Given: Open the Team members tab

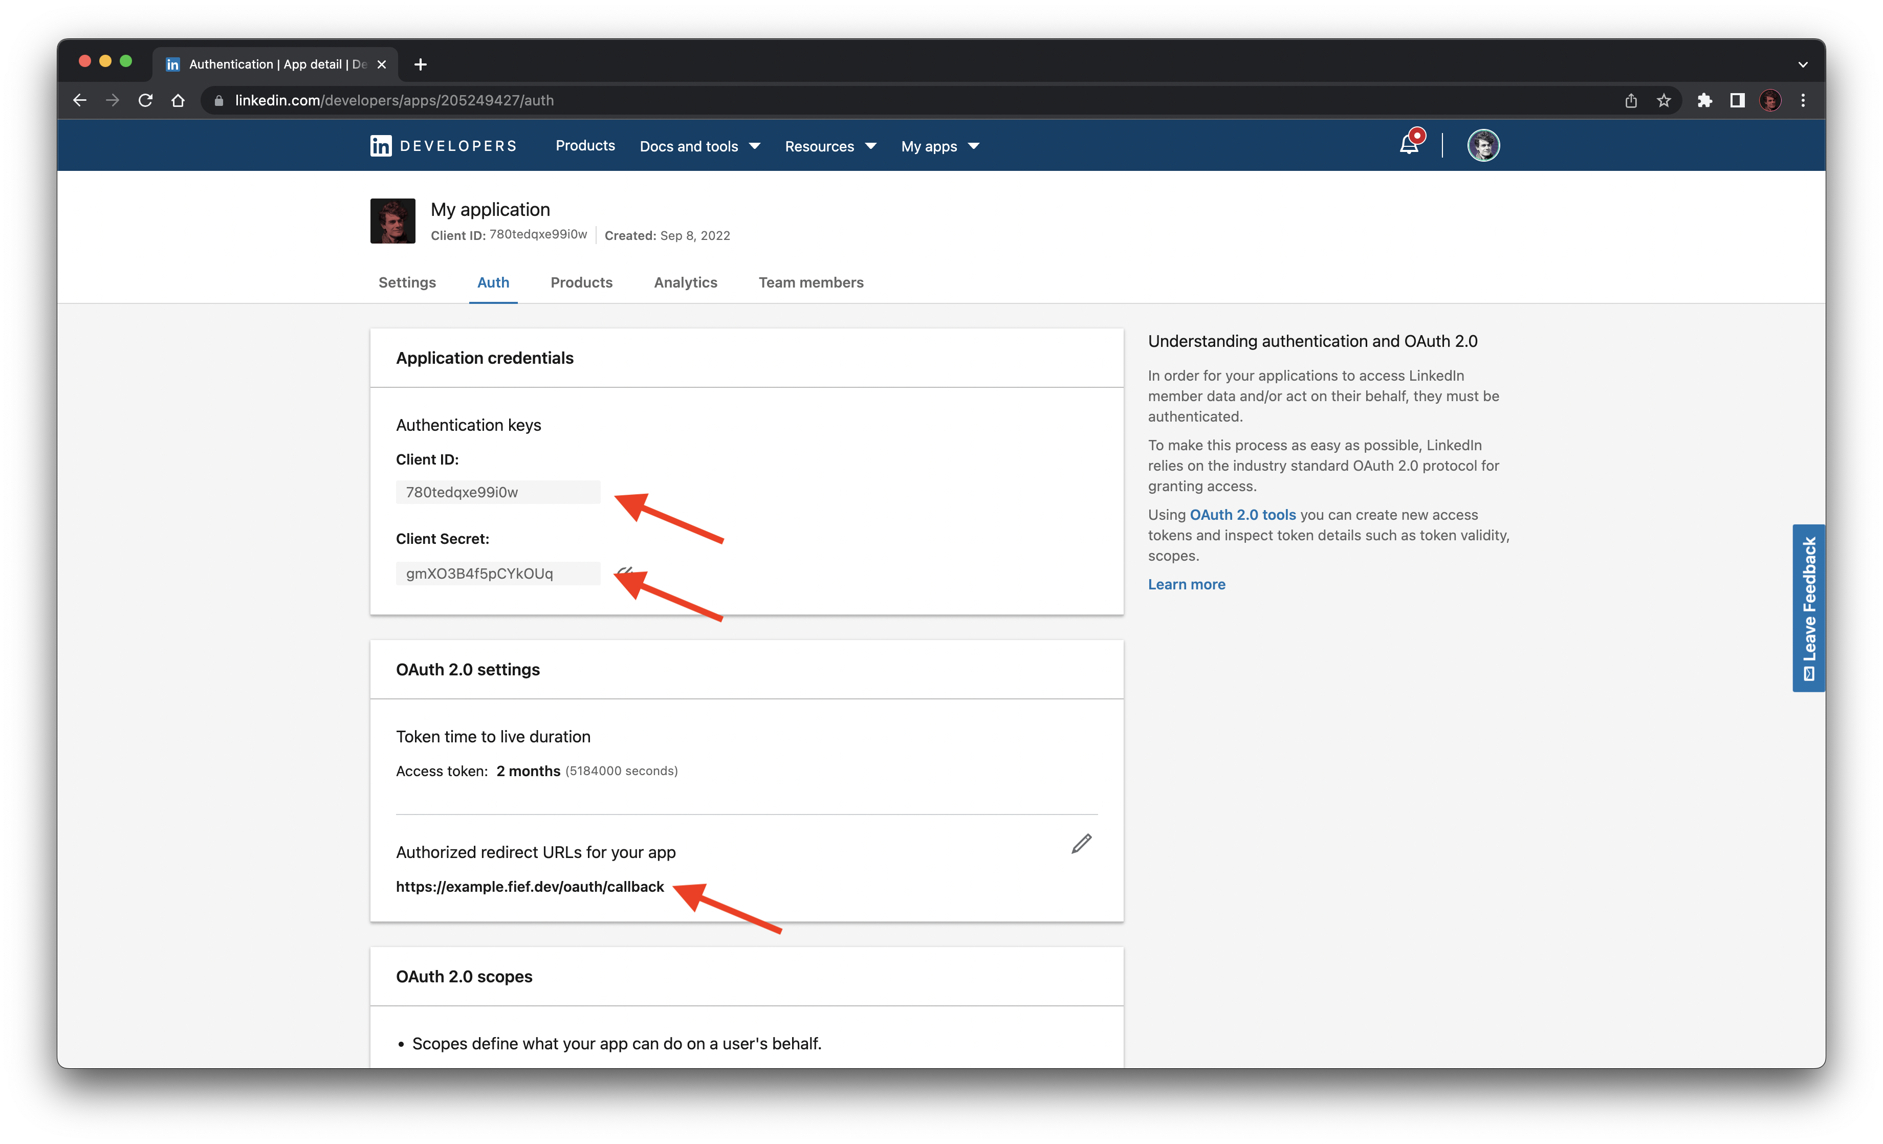Looking at the screenshot, I should (811, 283).
